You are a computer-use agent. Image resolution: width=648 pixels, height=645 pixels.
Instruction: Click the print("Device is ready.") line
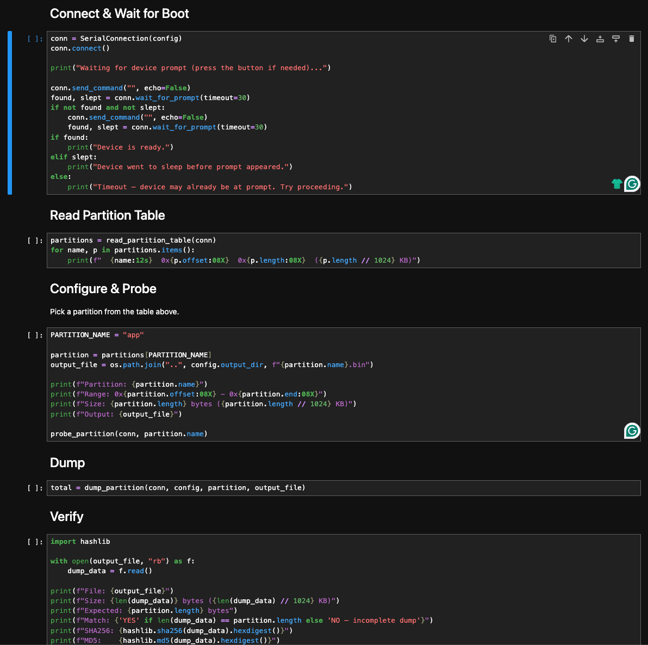click(x=121, y=147)
